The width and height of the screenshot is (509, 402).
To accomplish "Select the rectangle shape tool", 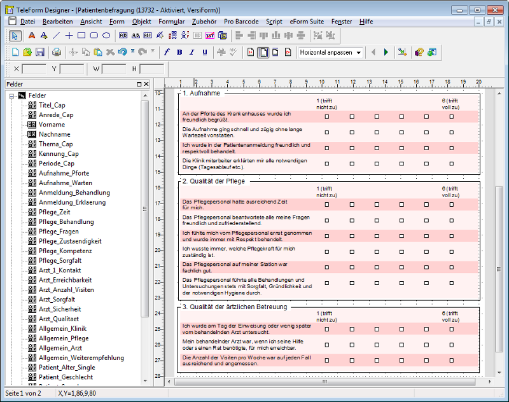I will click(x=81, y=35).
